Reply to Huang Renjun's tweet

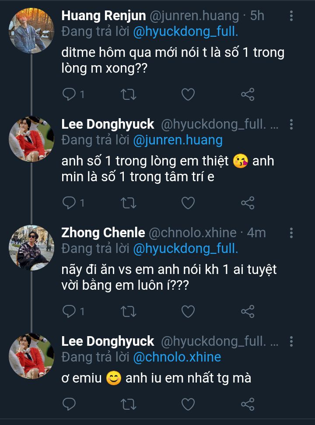point(70,94)
